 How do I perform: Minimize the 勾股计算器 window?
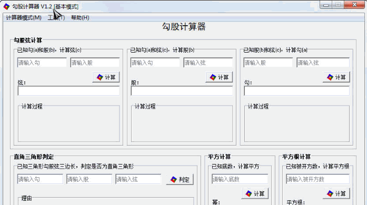coord(326,5)
